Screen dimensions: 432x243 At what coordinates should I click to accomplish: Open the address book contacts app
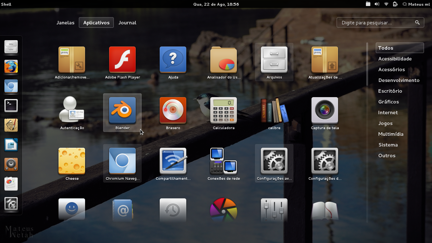pos(122,209)
